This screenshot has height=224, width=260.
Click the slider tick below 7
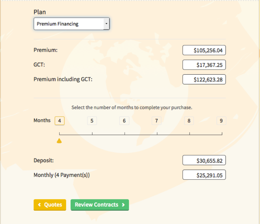(x=157, y=134)
